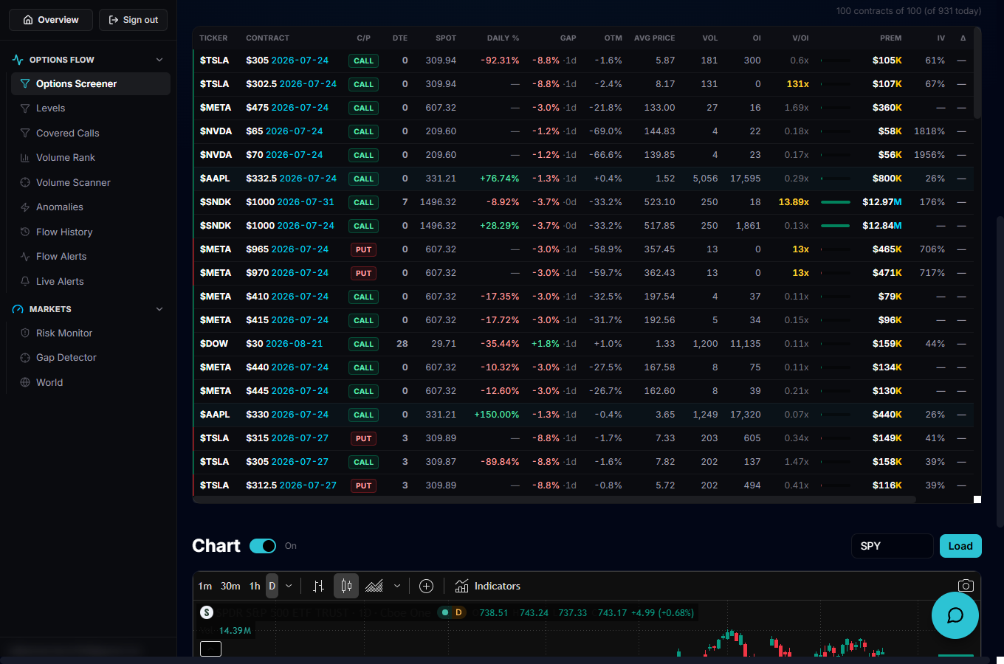Viewport: 1004px width, 664px height.
Task: Load the chart for the ticker
Action: (x=960, y=546)
